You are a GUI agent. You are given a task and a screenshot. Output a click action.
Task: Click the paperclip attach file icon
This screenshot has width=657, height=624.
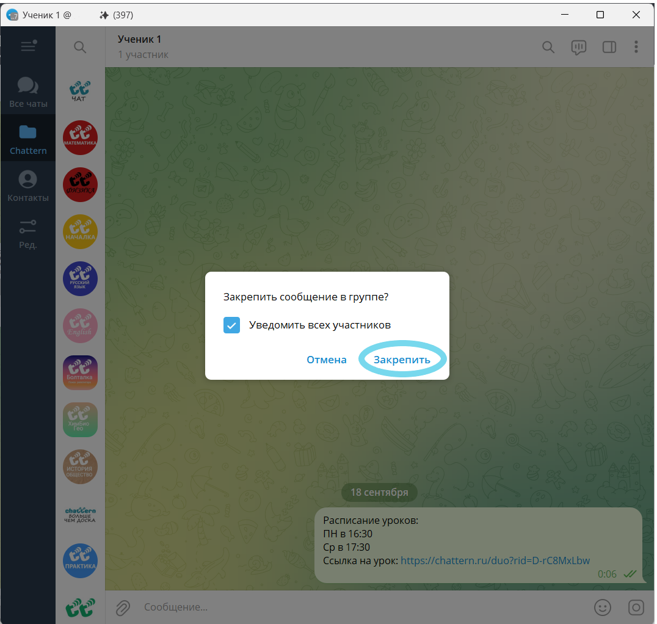click(123, 607)
